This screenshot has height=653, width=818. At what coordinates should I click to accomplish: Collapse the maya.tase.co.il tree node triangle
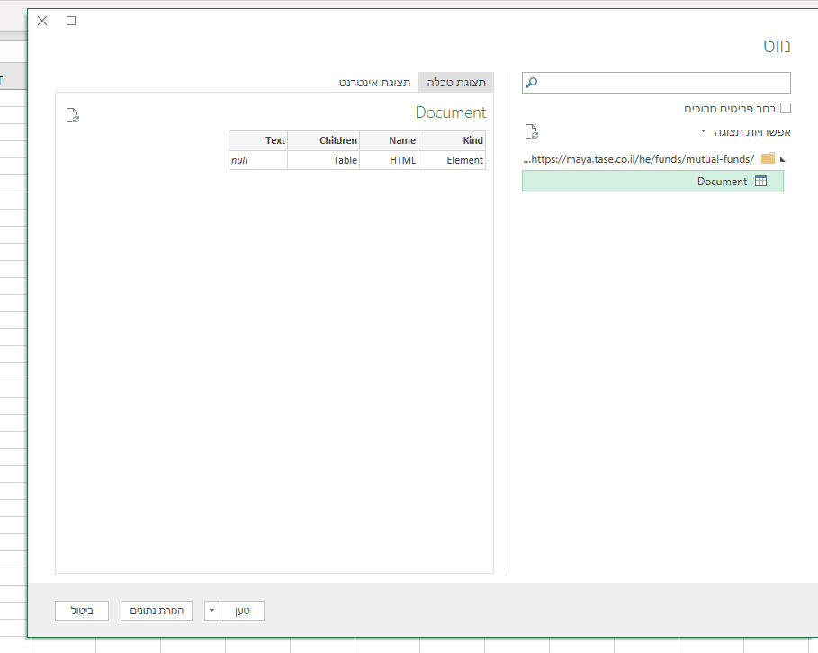(782, 159)
